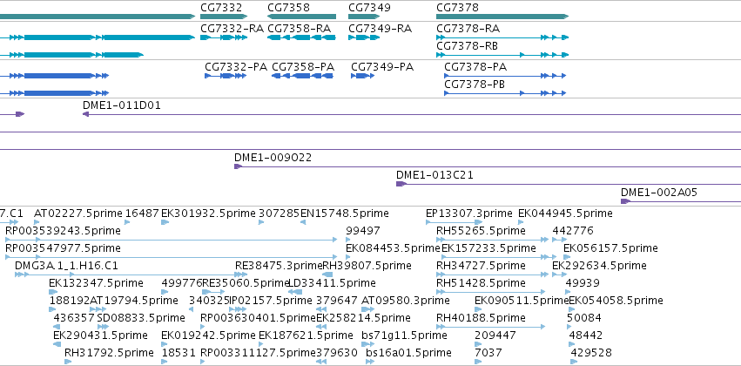
Task: Click the RP003630401.5prime EST label
Action: coord(258,318)
